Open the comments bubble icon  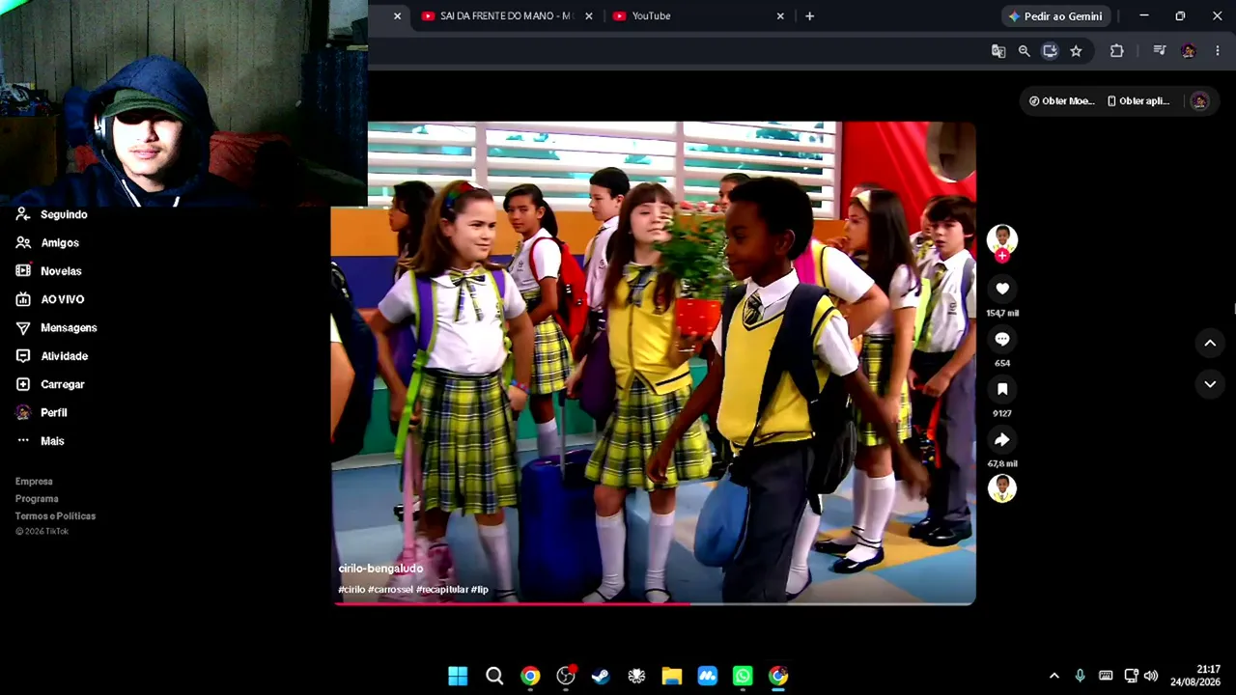click(x=1002, y=339)
